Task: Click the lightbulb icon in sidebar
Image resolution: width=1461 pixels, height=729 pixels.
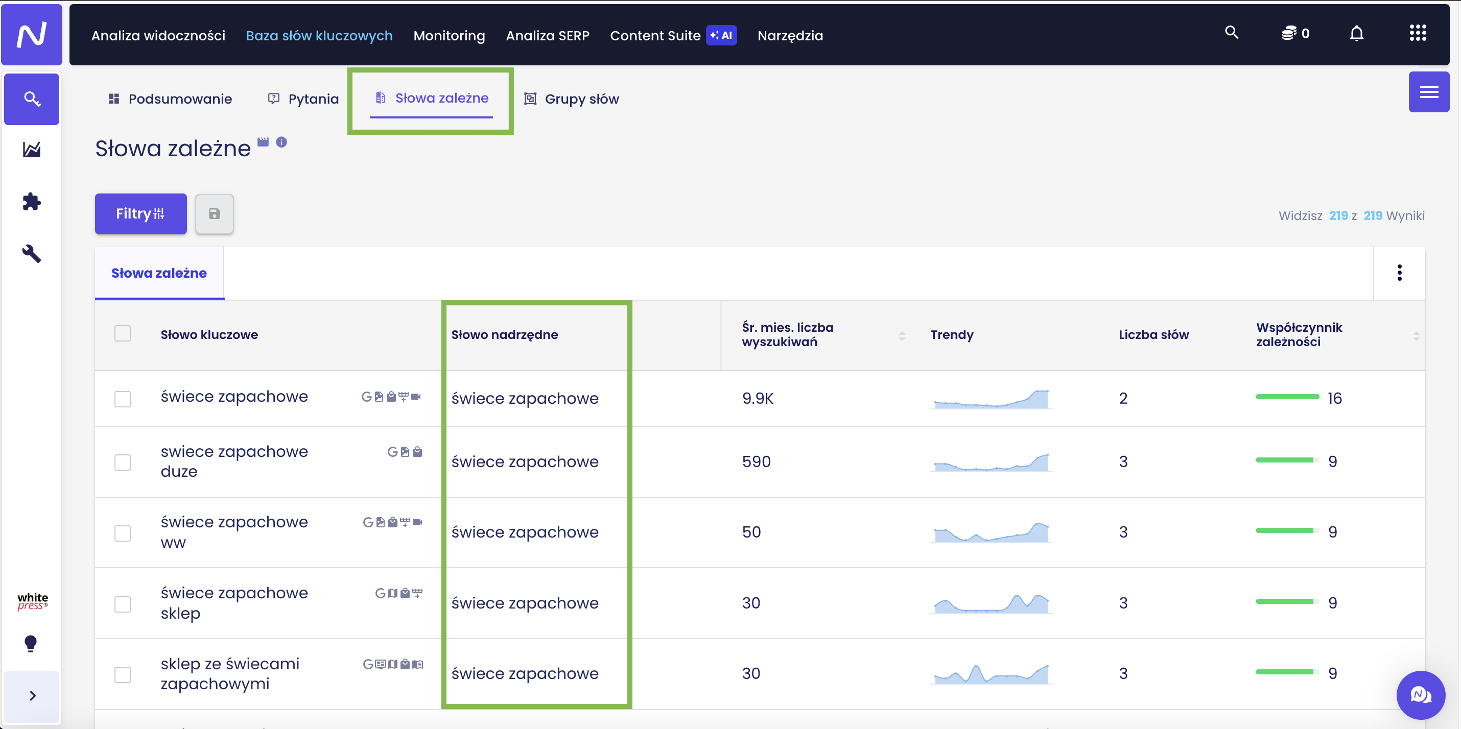Action: [31, 643]
